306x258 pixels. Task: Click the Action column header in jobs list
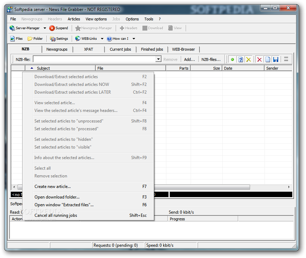[x=17, y=219]
